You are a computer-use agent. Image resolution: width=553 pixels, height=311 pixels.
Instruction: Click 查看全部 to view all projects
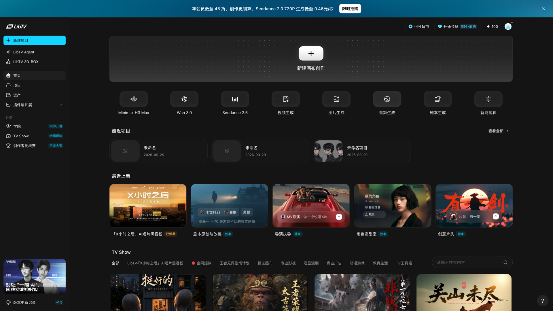(x=498, y=131)
